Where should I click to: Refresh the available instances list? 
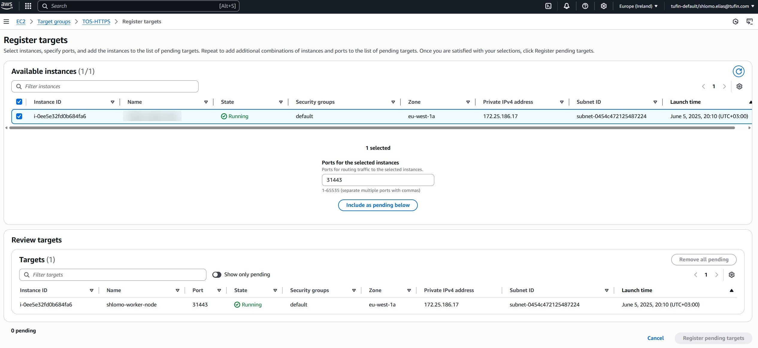point(738,71)
